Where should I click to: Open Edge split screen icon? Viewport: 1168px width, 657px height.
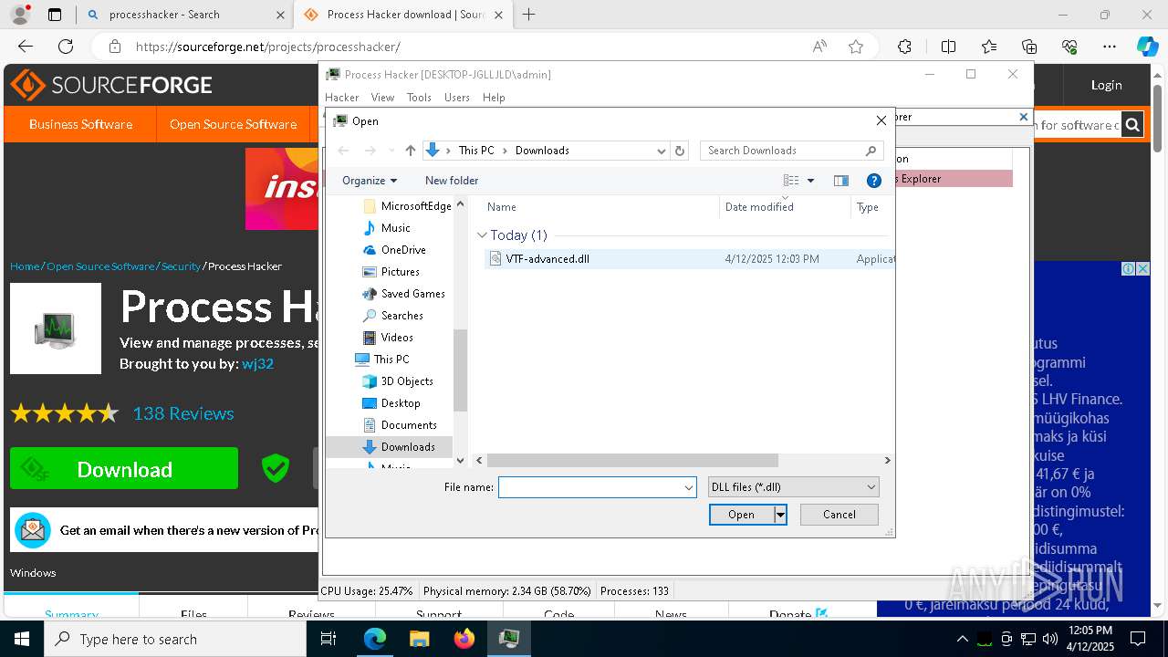tap(948, 47)
